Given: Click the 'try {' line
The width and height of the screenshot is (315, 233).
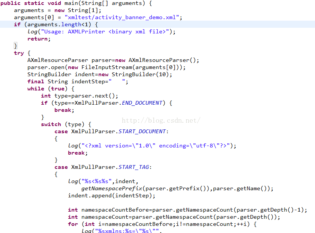Looking at the screenshot, I should [x=22, y=53].
